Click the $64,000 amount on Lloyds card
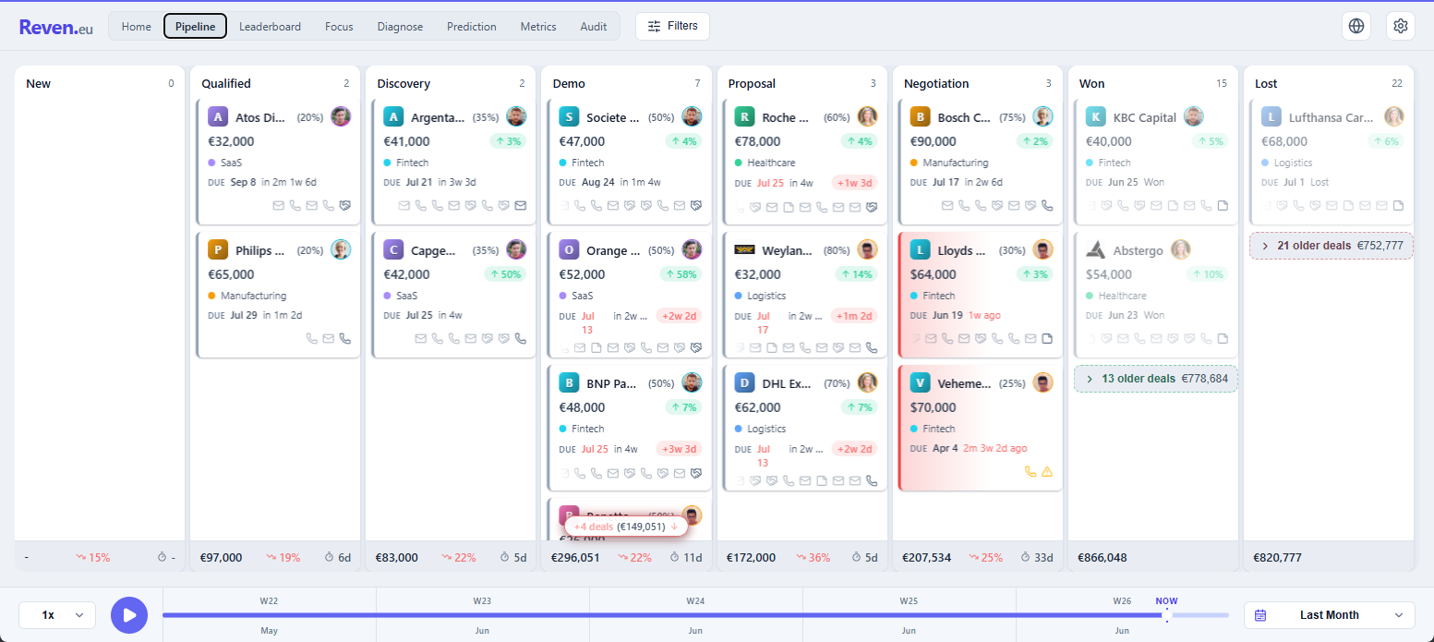 click(934, 274)
